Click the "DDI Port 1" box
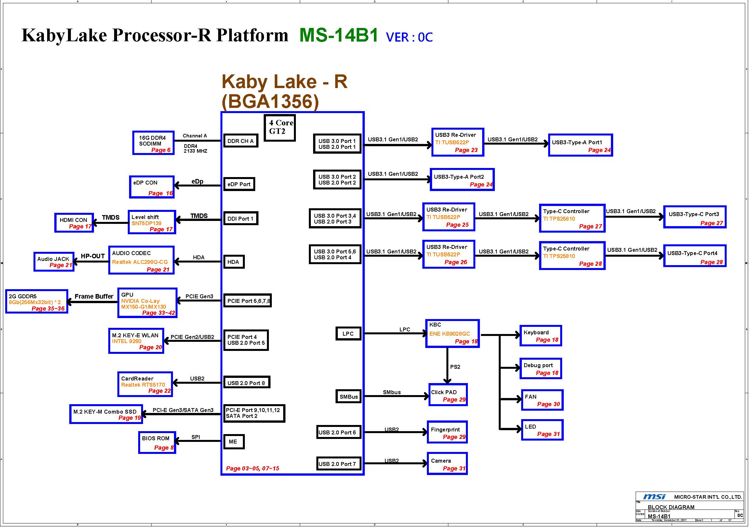 (240, 219)
